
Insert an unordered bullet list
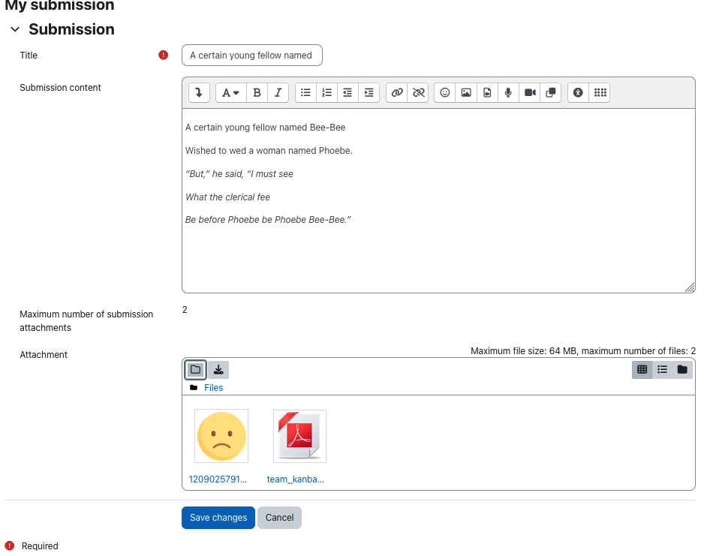[305, 93]
